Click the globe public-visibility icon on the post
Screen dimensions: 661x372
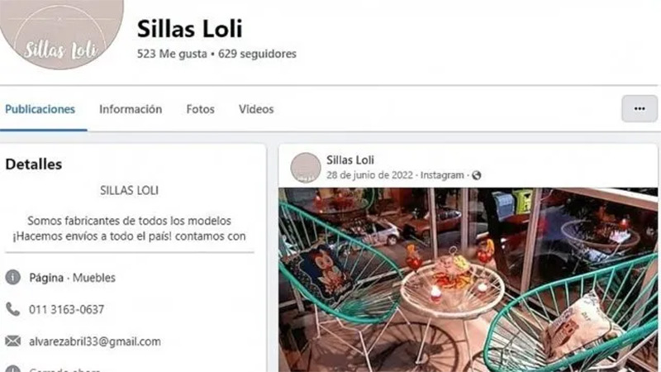pos(477,175)
